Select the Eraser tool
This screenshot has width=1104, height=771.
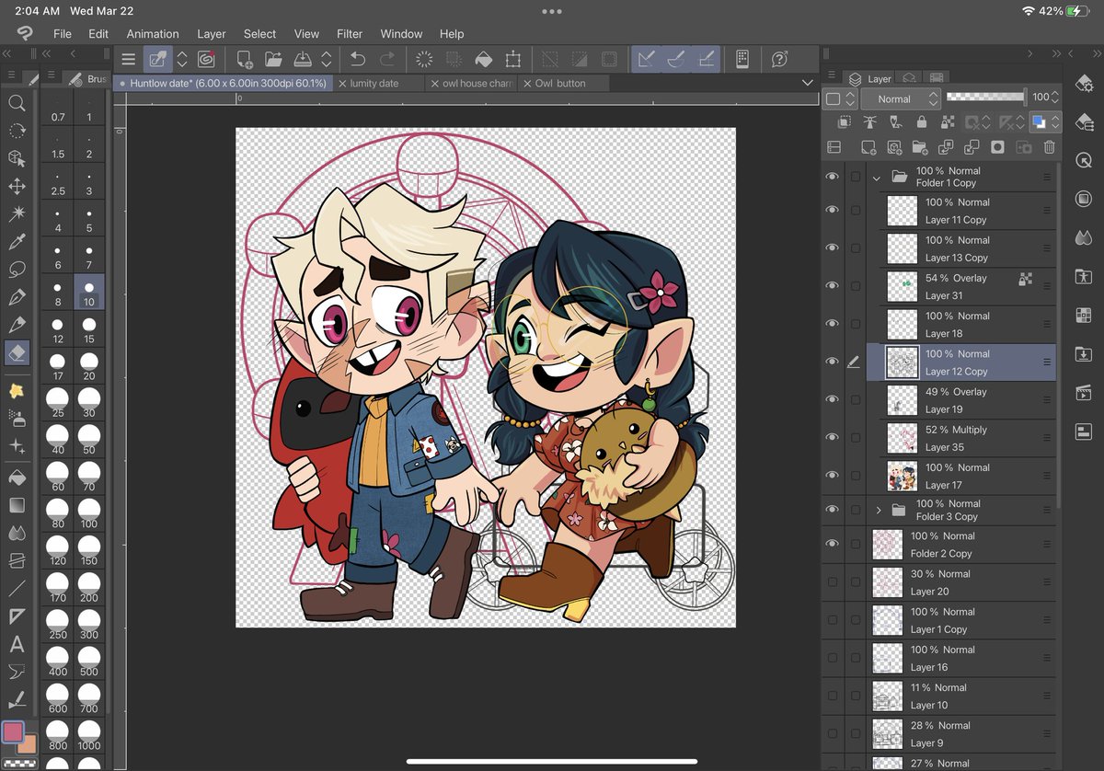coord(17,352)
